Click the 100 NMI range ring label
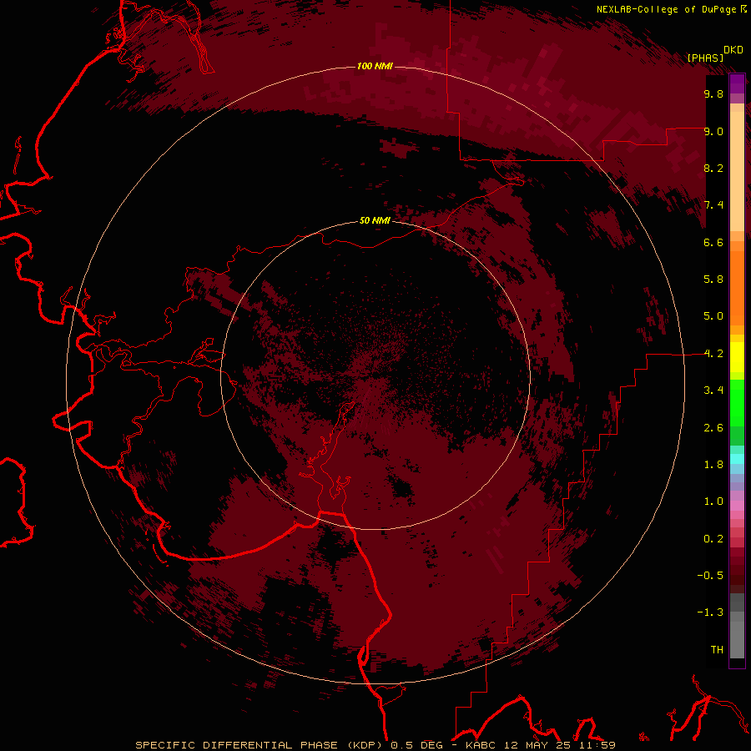This screenshot has width=751, height=751. click(375, 66)
